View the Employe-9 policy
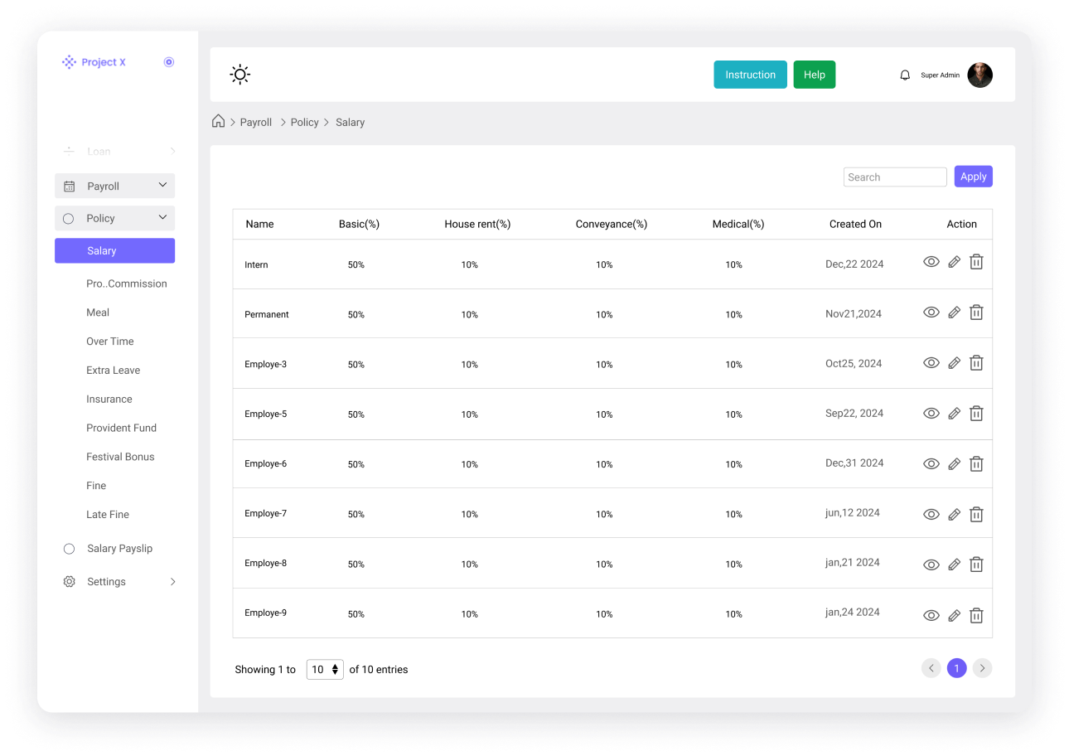The width and height of the screenshot is (1069, 756). [x=931, y=616]
